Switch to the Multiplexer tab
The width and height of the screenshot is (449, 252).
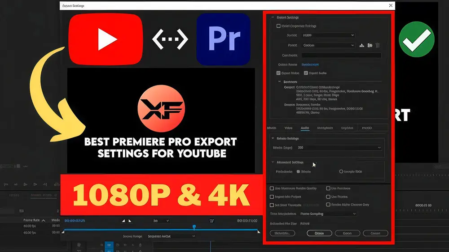[x=325, y=128]
